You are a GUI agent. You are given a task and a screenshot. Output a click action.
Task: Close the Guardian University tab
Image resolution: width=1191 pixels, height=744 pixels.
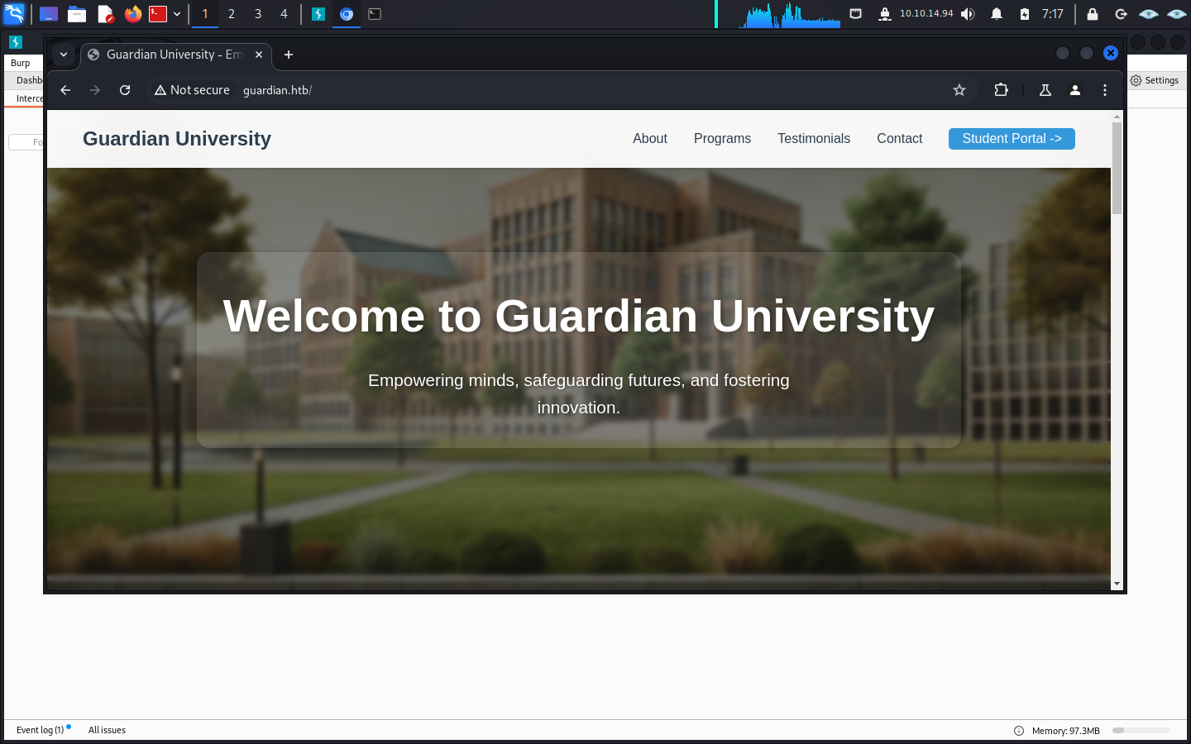(259, 55)
